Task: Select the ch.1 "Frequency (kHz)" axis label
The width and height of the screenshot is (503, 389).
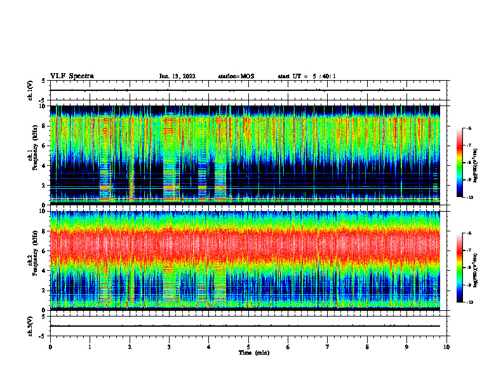Action: (36, 147)
